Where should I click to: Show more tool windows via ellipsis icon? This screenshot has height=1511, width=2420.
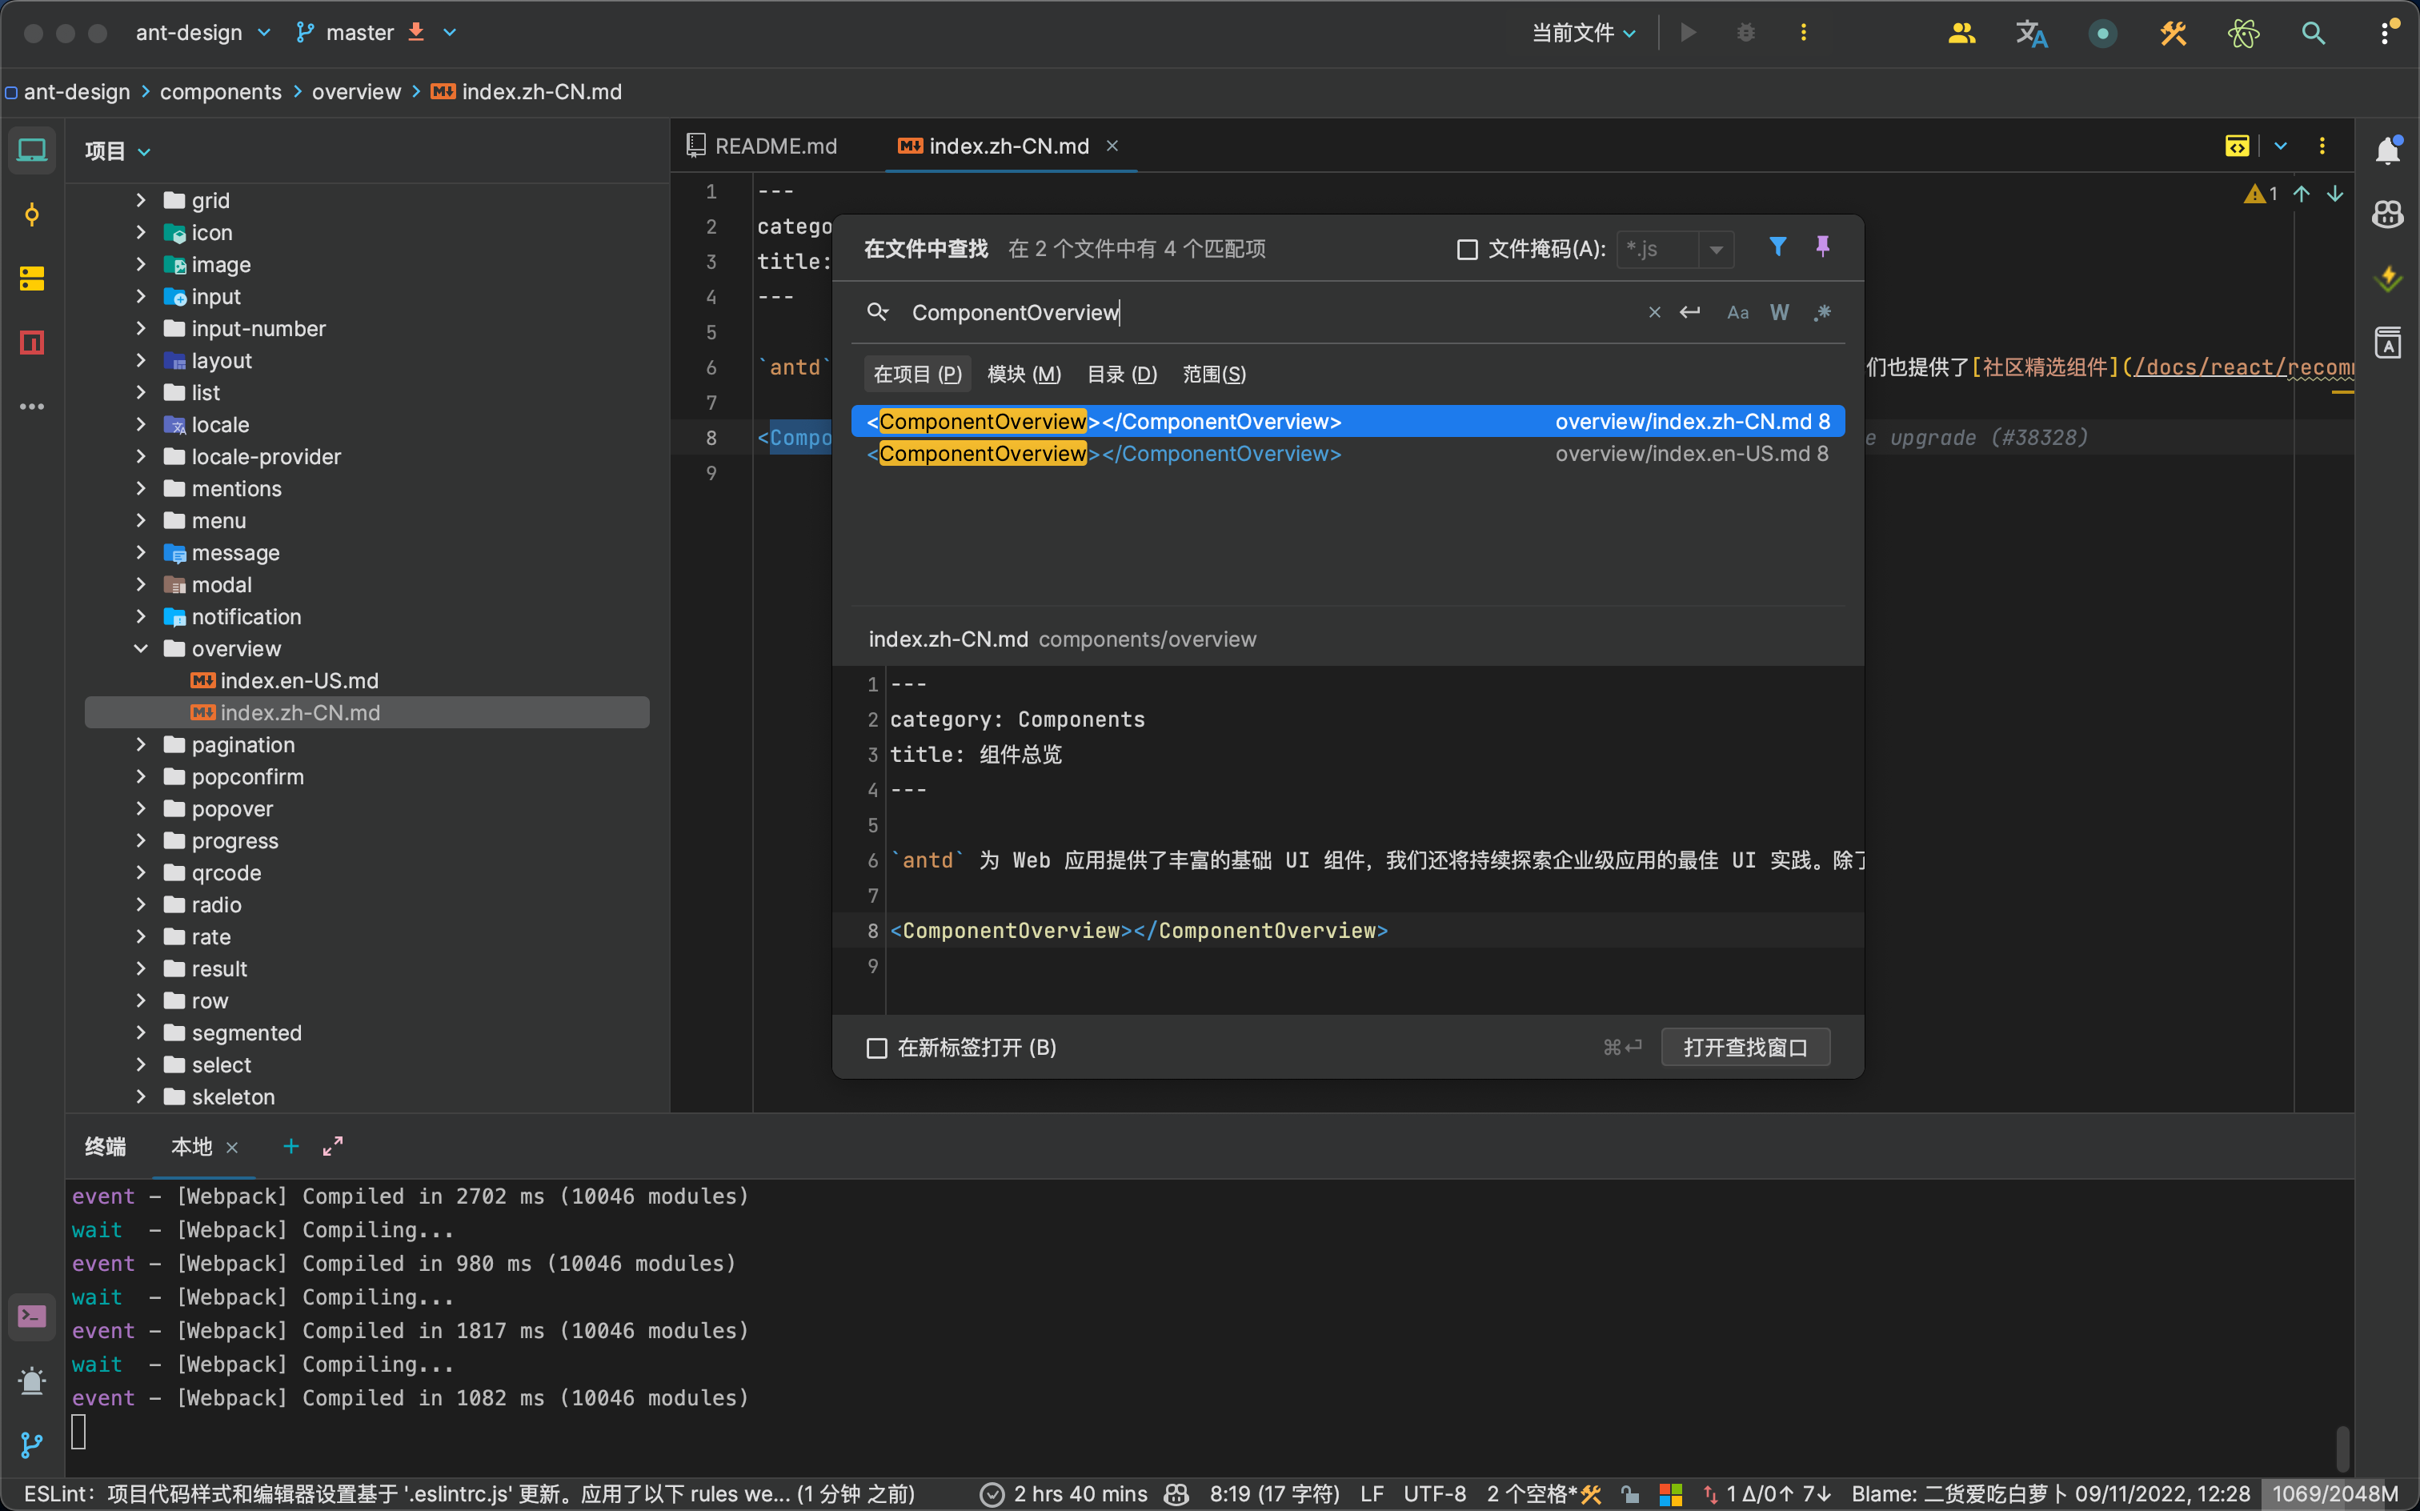coord(31,406)
